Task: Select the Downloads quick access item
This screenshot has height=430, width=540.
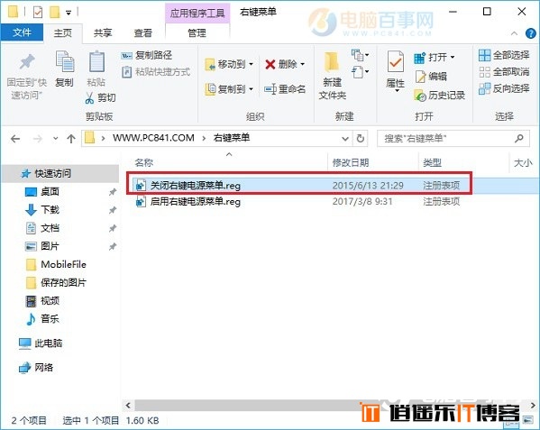Action: point(50,210)
